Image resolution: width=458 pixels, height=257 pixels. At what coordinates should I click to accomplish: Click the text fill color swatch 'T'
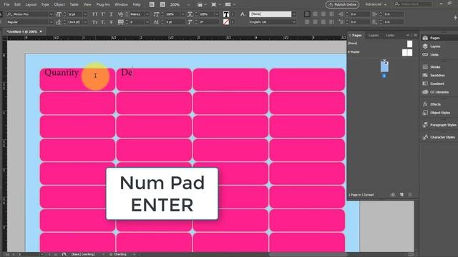pyautogui.click(x=226, y=14)
